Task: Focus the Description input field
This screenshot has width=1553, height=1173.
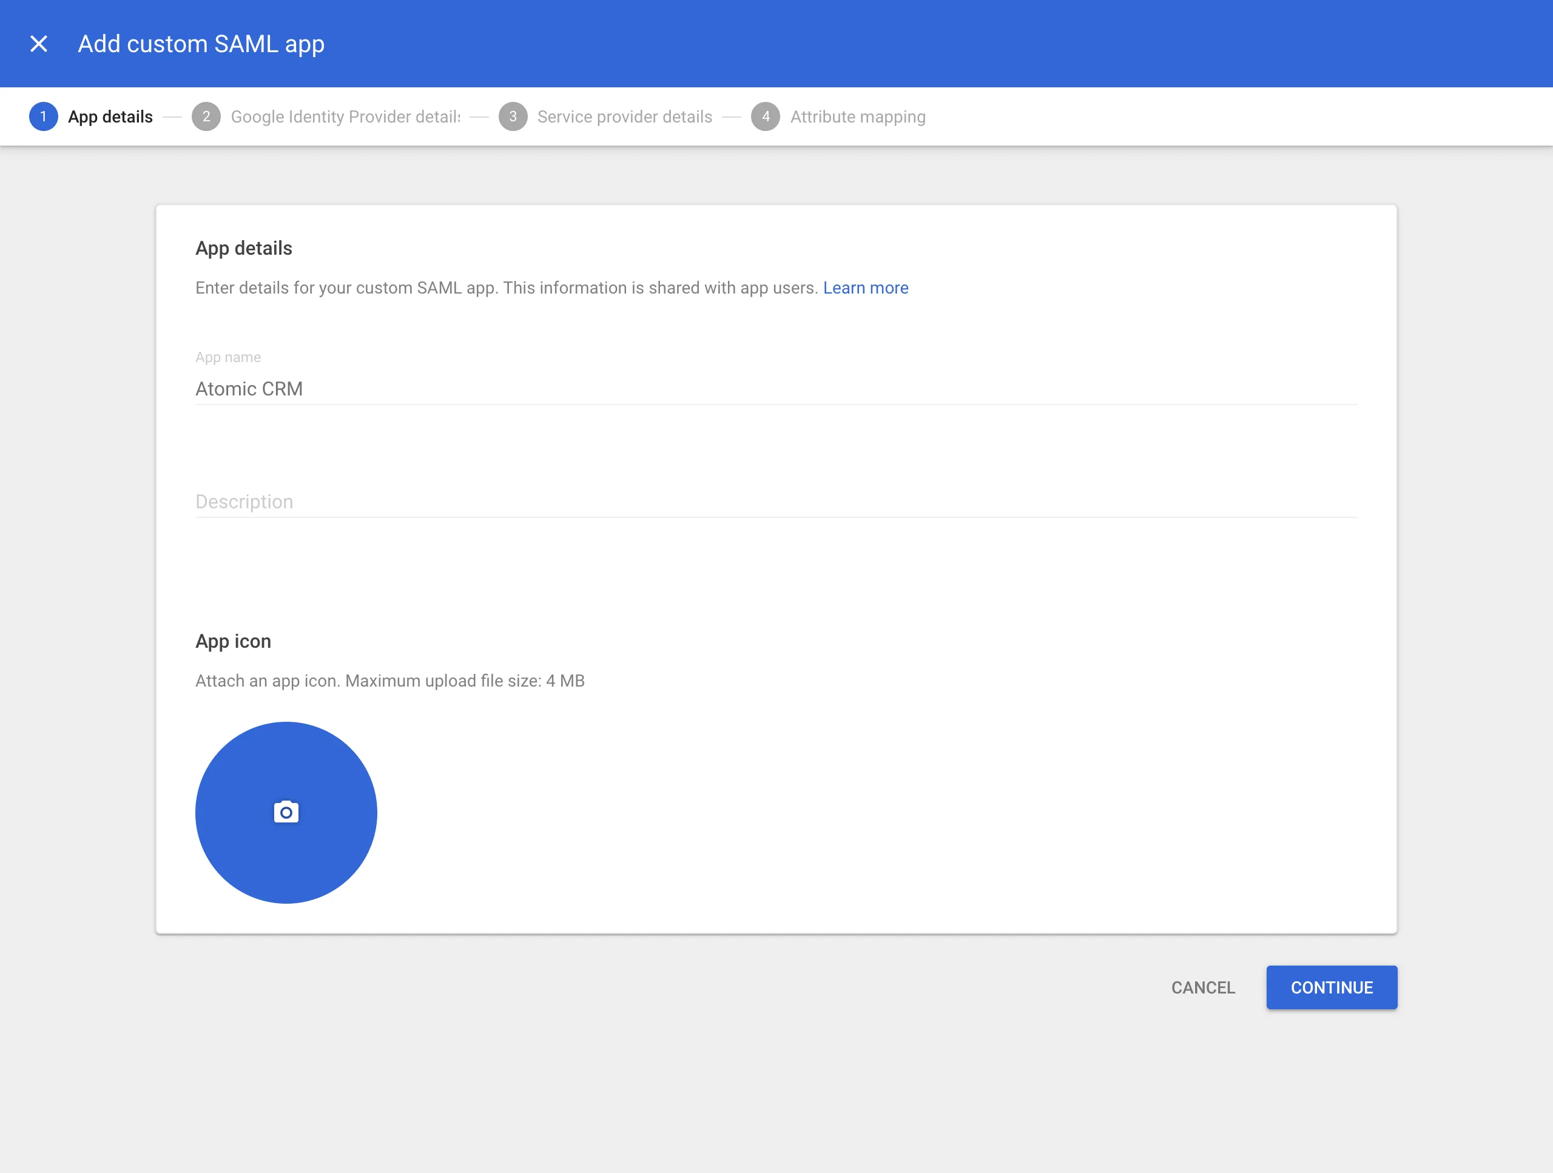Action: tap(775, 502)
